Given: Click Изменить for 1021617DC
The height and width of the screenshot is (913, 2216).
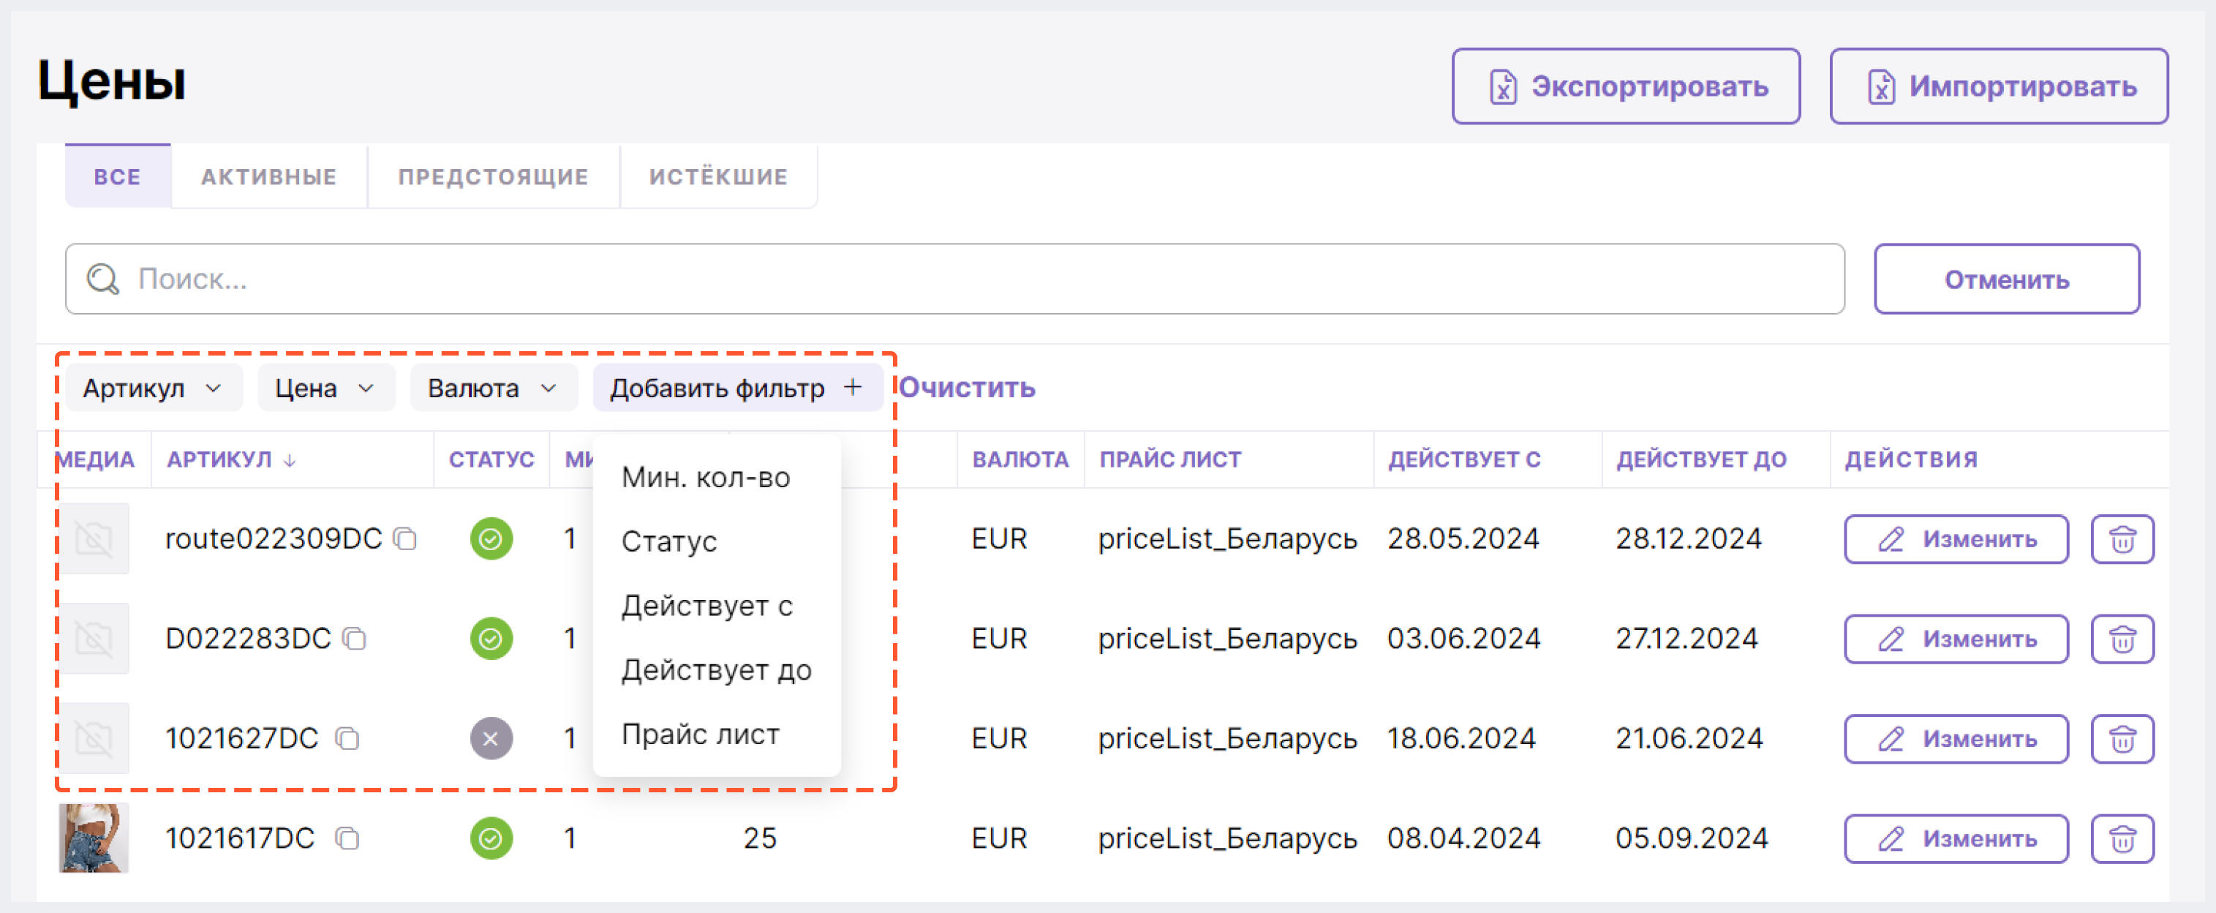Looking at the screenshot, I should coord(1956,839).
